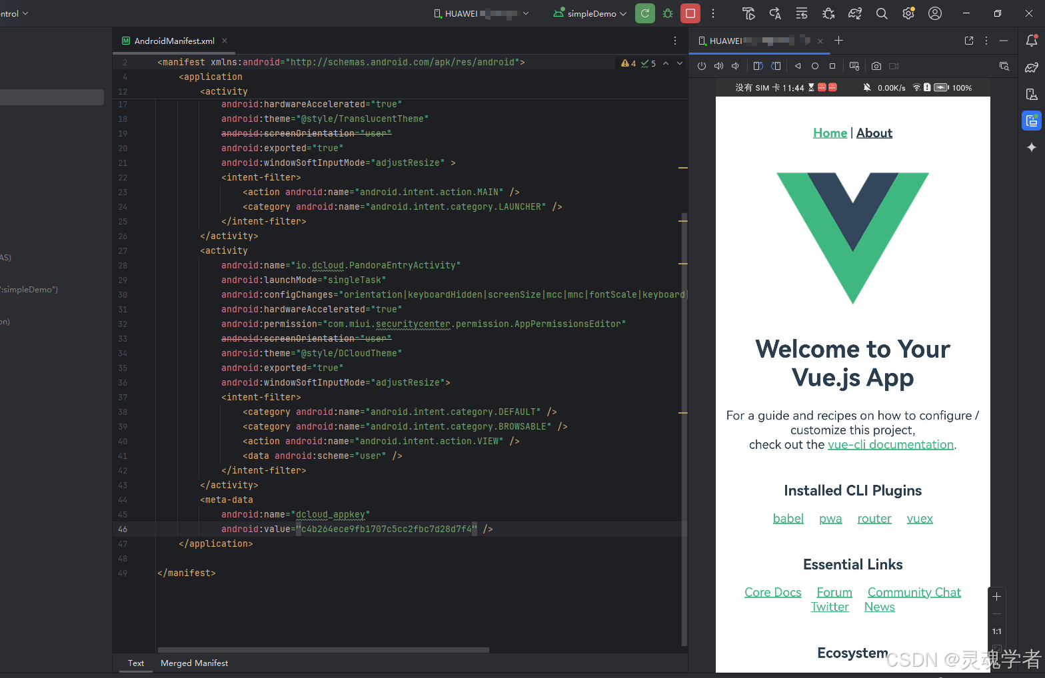Viewport: 1045px width, 678px height.
Task: Open the Layout Inspector icon in device toolbar
Action: pos(1004,66)
